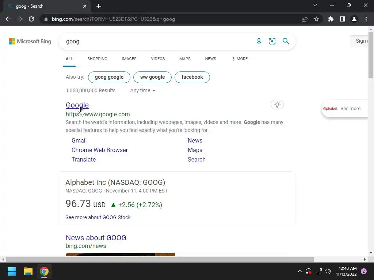Switch to the NEWS tab

pyautogui.click(x=211, y=59)
